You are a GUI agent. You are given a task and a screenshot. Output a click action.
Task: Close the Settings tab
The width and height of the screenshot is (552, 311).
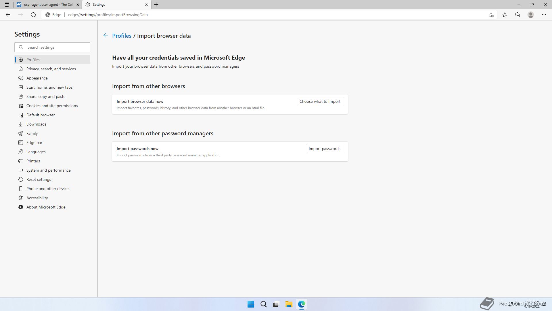point(146,5)
